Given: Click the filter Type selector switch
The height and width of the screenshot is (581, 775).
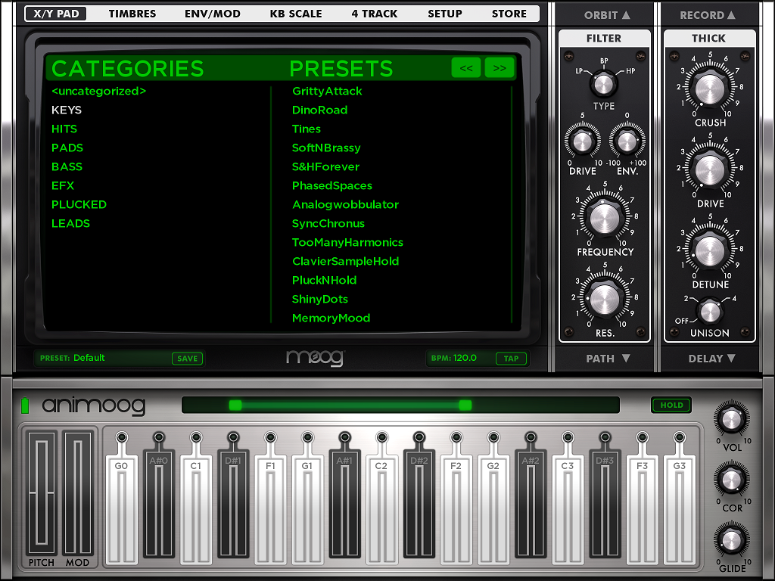Looking at the screenshot, I should (x=604, y=81).
